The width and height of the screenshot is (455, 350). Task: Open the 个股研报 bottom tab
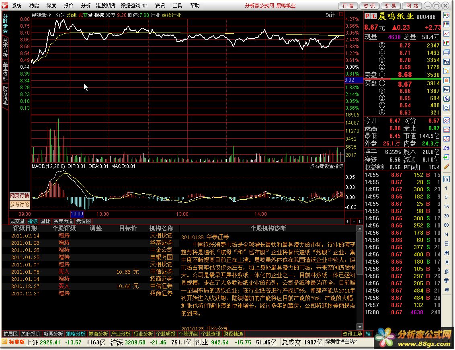pyautogui.click(x=166, y=334)
